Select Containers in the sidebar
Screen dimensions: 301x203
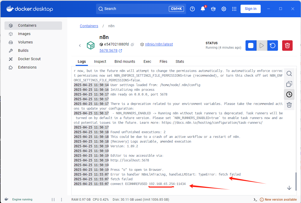point(33,26)
